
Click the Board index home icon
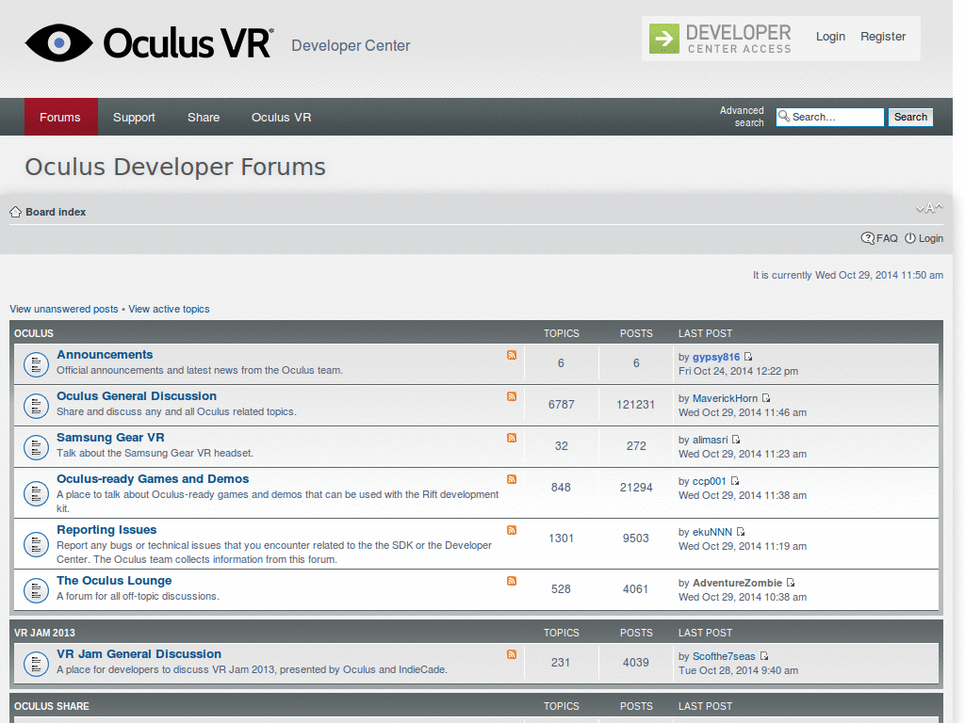(15, 212)
